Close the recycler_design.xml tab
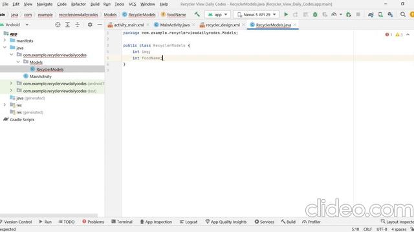The height and width of the screenshot is (232, 414). coord(244,24)
